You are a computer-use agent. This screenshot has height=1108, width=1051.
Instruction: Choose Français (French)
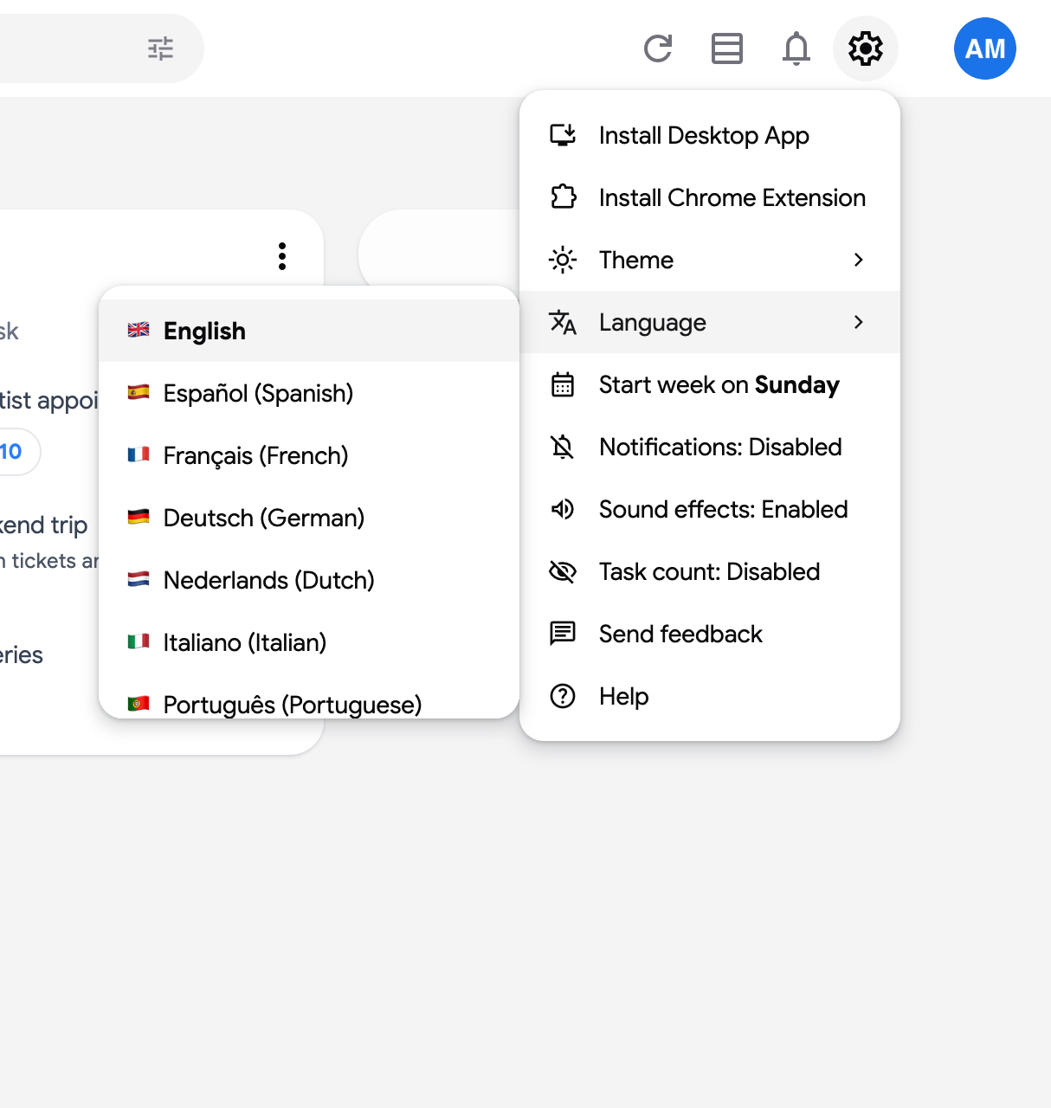tap(309, 455)
